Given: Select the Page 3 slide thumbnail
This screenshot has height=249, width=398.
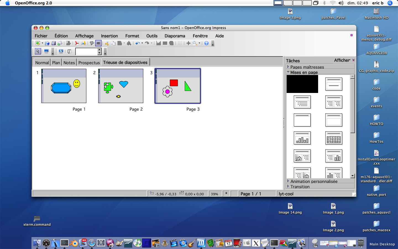Looking at the screenshot, I should [x=178, y=86].
